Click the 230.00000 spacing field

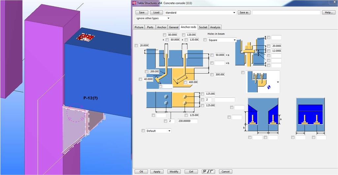(x=187, y=121)
